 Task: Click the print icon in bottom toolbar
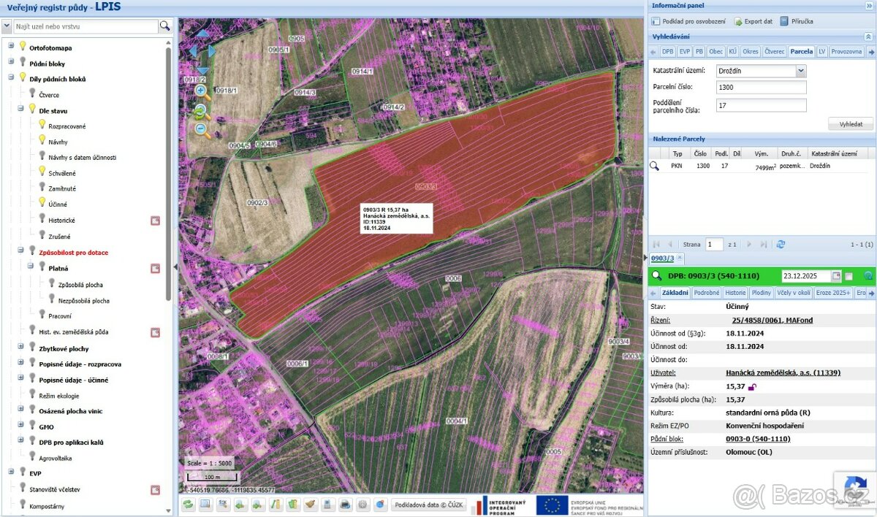pos(346,505)
